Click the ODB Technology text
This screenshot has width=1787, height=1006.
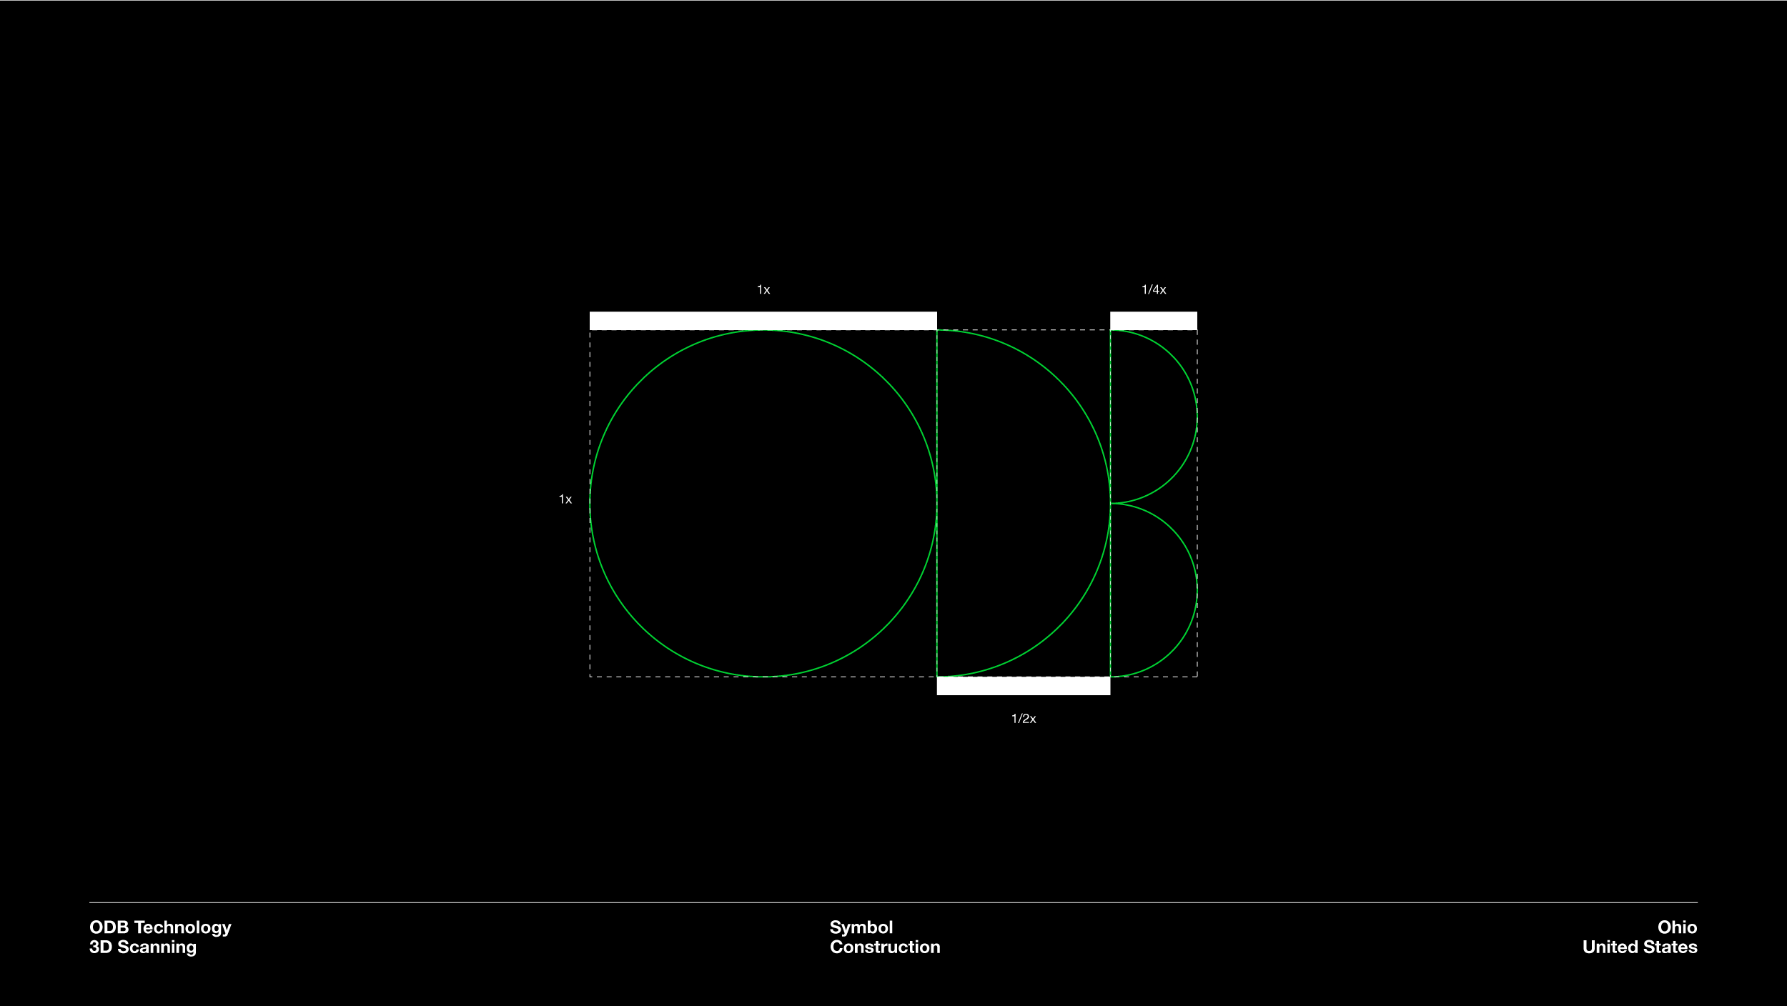160,927
